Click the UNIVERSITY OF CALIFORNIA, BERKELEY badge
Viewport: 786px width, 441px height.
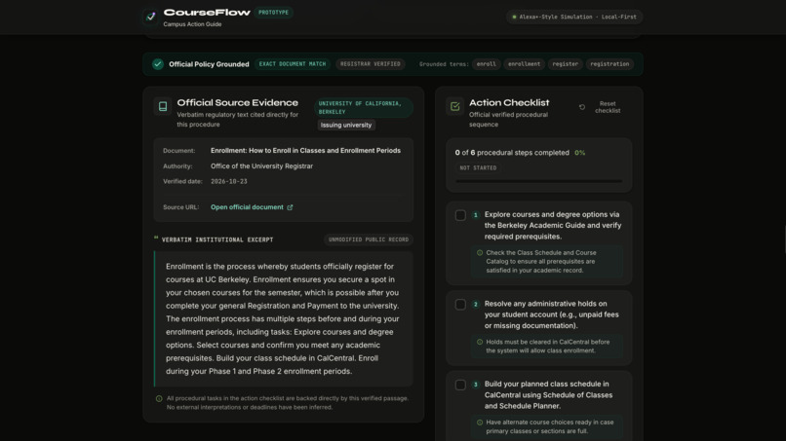(364, 108)
